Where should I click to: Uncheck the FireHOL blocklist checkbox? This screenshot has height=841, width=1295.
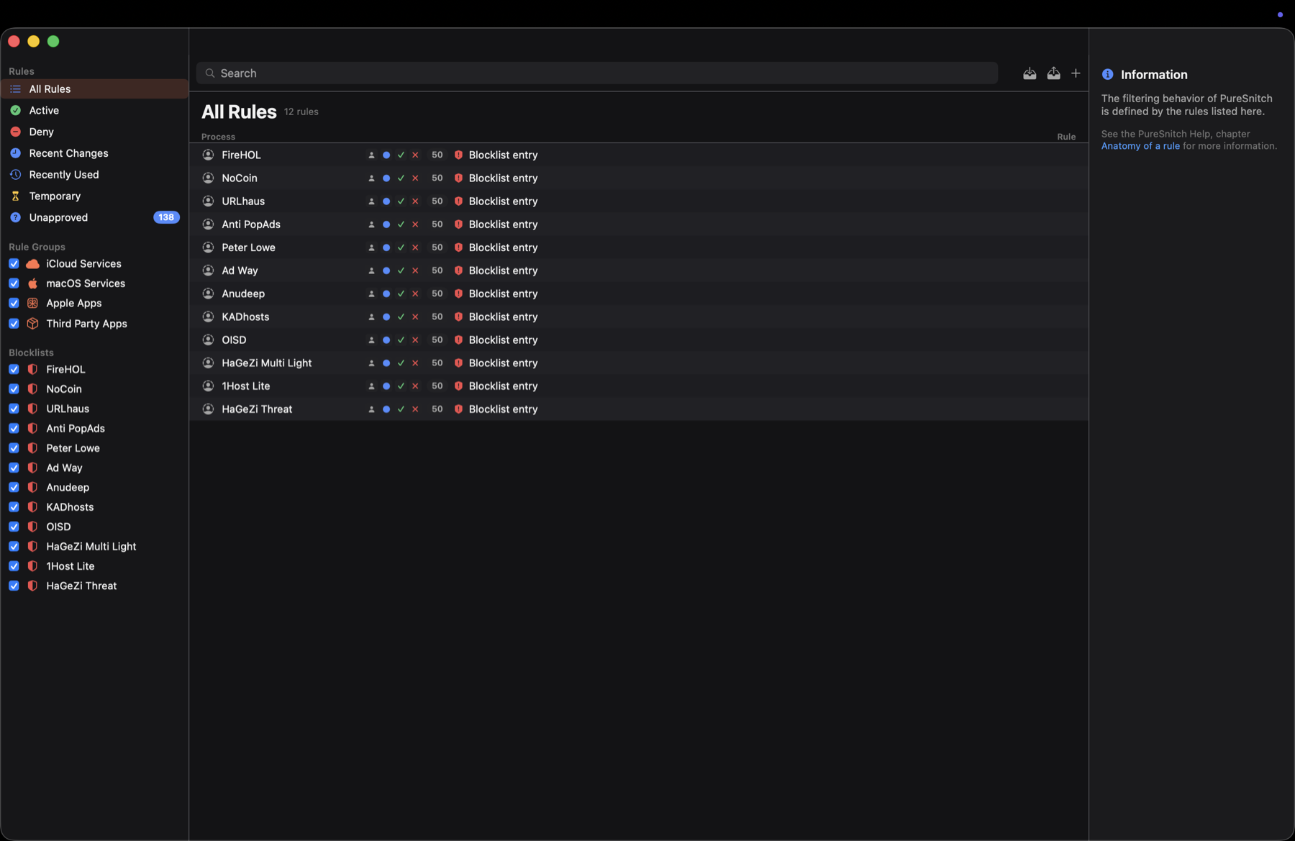14,369
